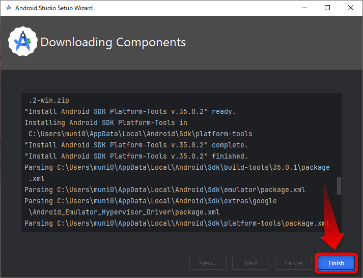Click the 'Downloading Components' heading
Screen dimensions: 363x278
coord(113,42)
